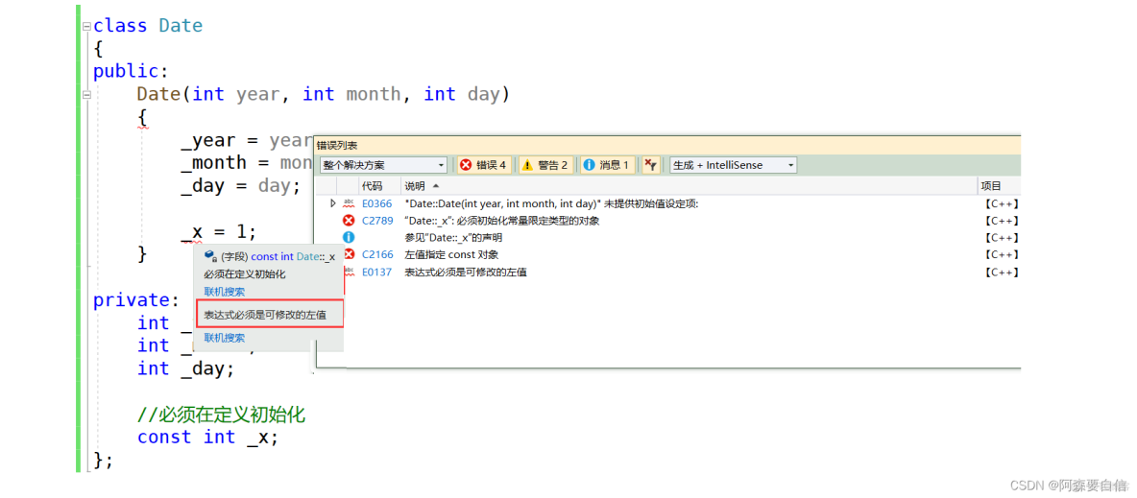Click the 未提供初始值设定项 description
This screenshot has height=498, width=1137.
551,203
